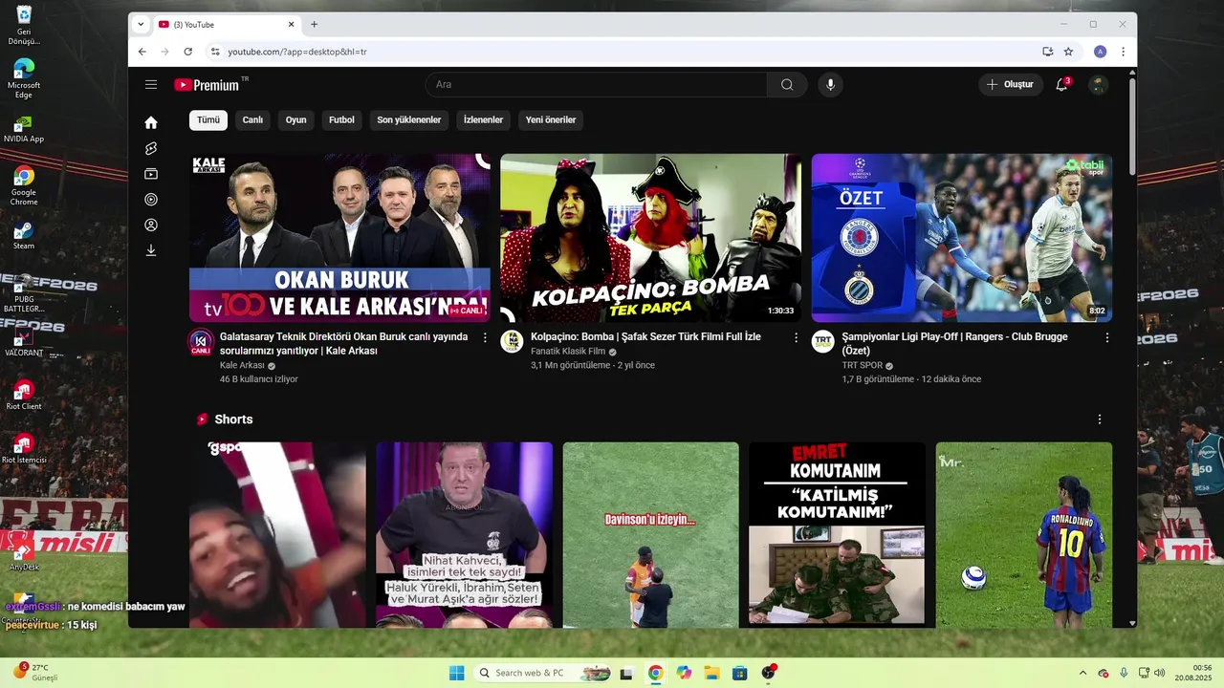Click the Oluştur create button
1224x688 pixels.
point(1011,85)
